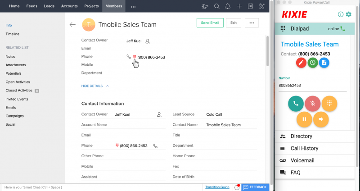The image size is (360, 191).
Task: Click the teal call button in Kixie
Action: click(296, 104)
